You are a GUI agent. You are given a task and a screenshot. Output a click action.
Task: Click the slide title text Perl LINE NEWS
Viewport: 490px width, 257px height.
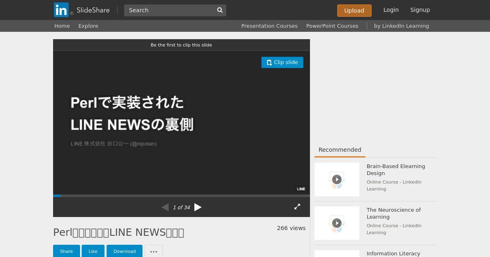tap(132, 113)
